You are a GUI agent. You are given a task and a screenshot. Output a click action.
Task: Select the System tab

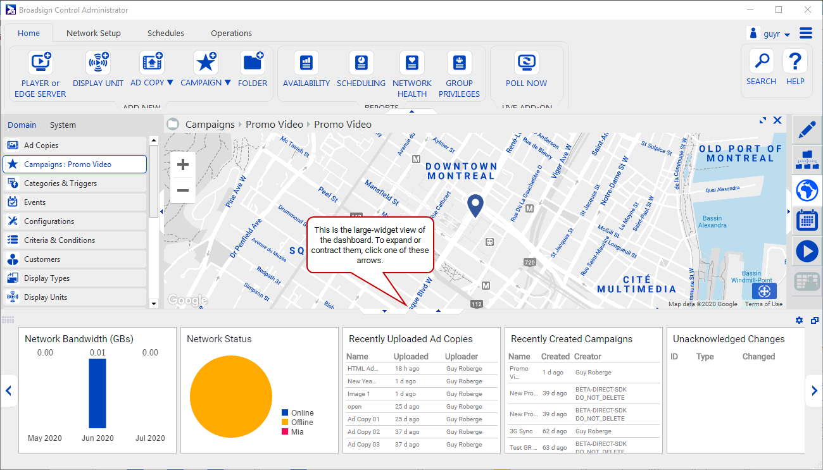(63, 125)
